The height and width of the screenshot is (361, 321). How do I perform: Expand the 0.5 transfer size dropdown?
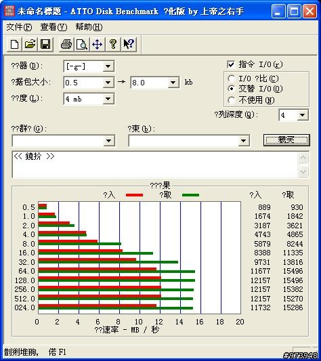click(x=108, y=83)
